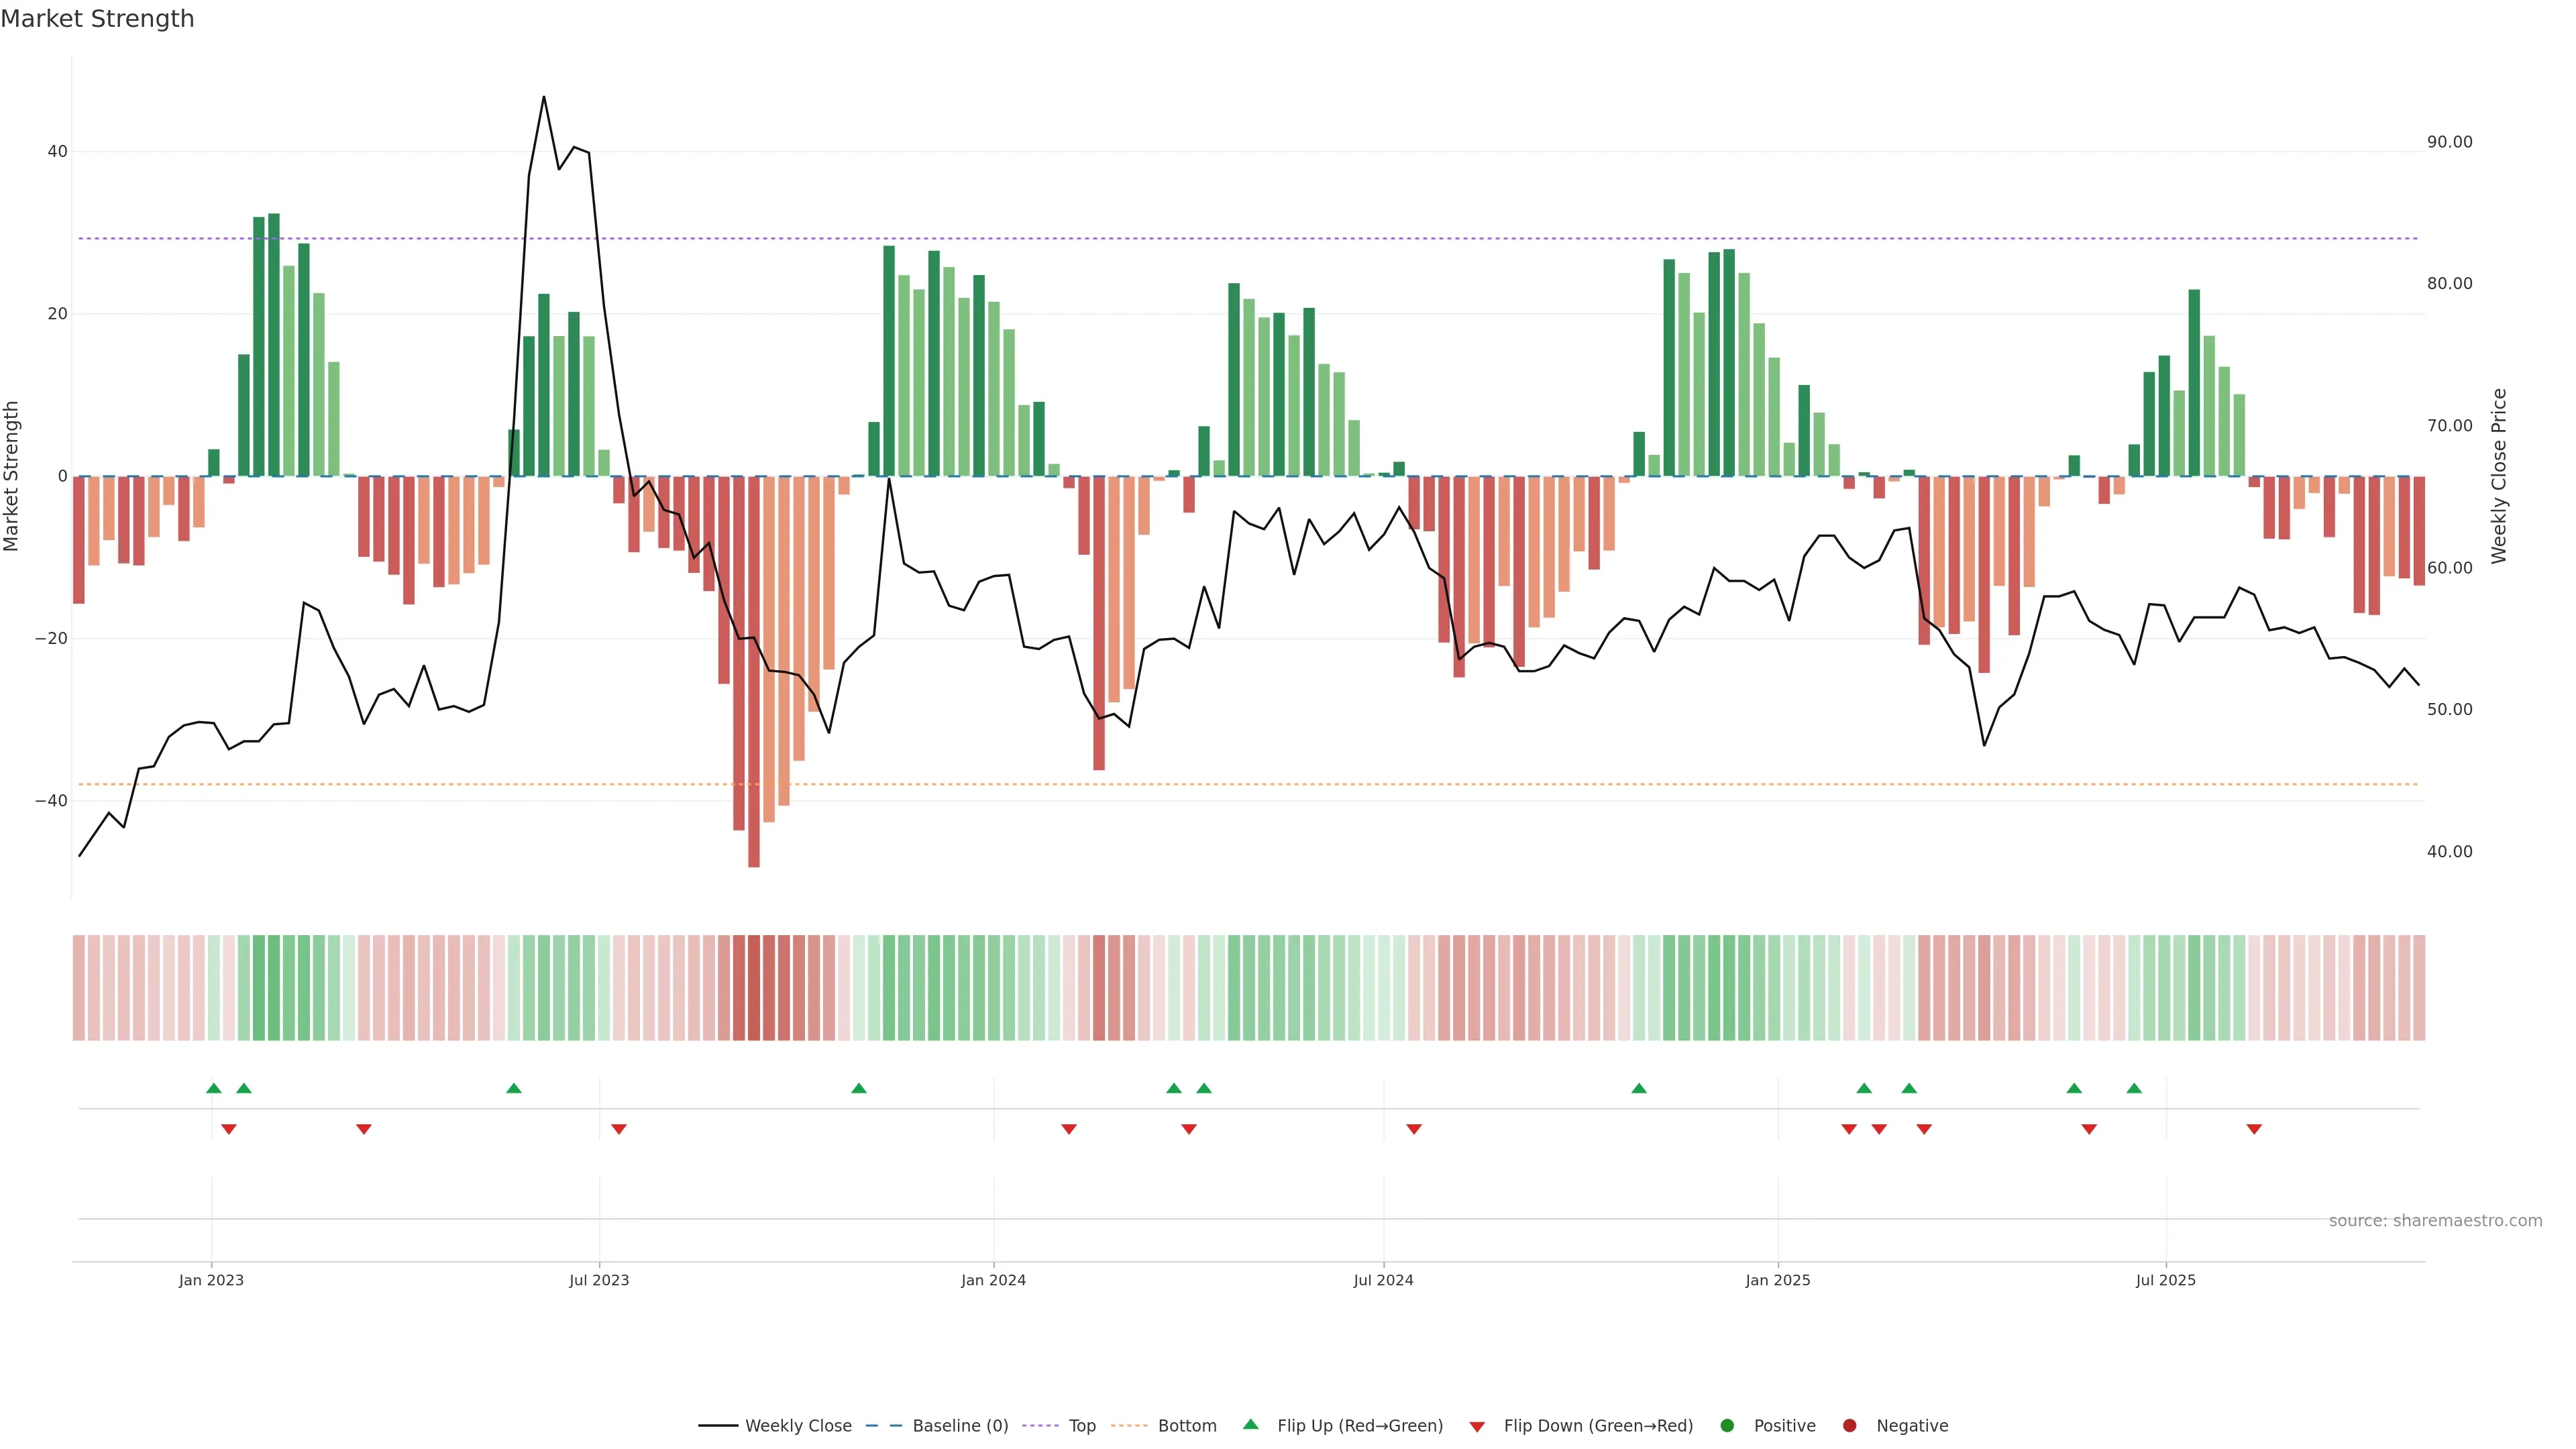The width and height of the screenshot is (2576, 1449).
Task: Click the Bottom legend line symbol
Action: pyautogui.click(x=1129, y=1425)
